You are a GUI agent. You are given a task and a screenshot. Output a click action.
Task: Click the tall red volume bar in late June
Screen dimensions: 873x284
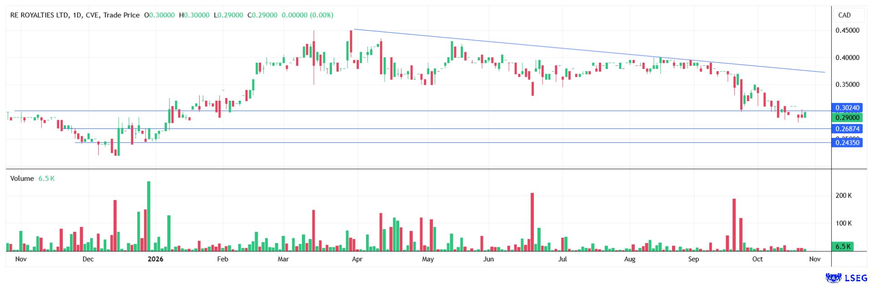coord(532,222)
